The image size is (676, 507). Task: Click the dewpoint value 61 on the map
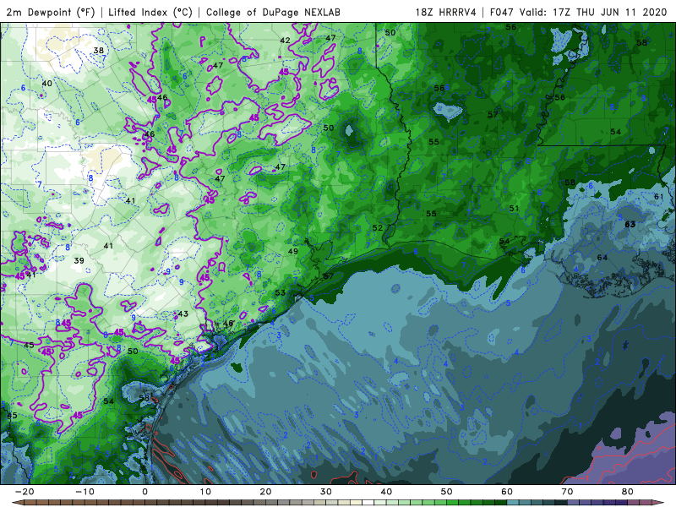coord(659,197)
